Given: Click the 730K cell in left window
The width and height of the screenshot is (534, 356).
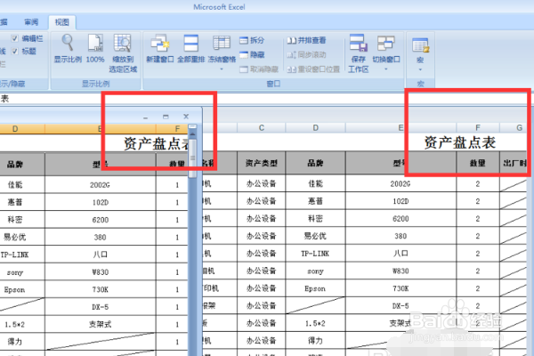Looking at the screenshot, I should [x=100, y=289].
